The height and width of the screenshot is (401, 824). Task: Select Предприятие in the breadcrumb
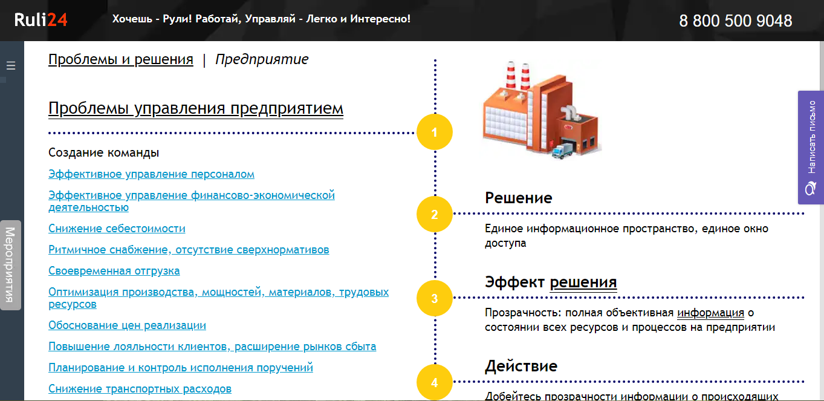point(262,59)
